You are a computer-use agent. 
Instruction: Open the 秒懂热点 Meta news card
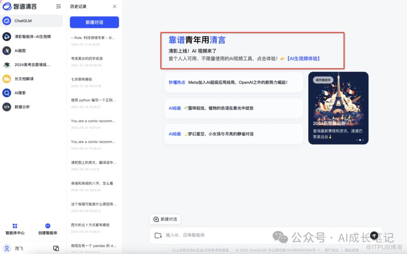tap(234, 82)
